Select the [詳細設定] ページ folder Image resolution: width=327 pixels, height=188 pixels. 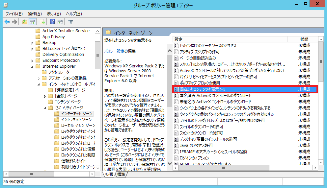pyautogui.click(x=70, y=90)
